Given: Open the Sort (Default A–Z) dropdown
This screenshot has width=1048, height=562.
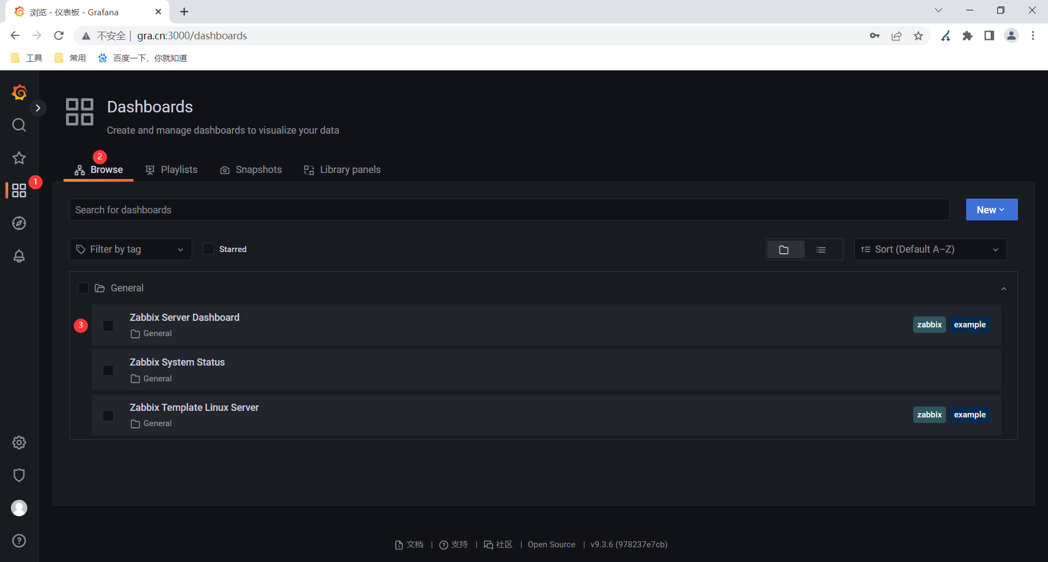Looking at the screenshot, I should (x=930, y=249).
